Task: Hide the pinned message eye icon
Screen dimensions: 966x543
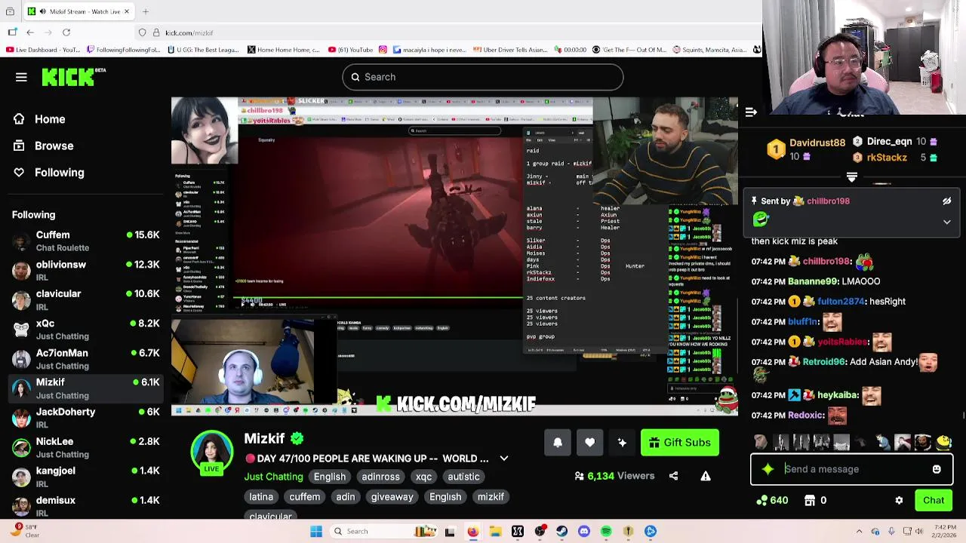Action: [946, 201]
